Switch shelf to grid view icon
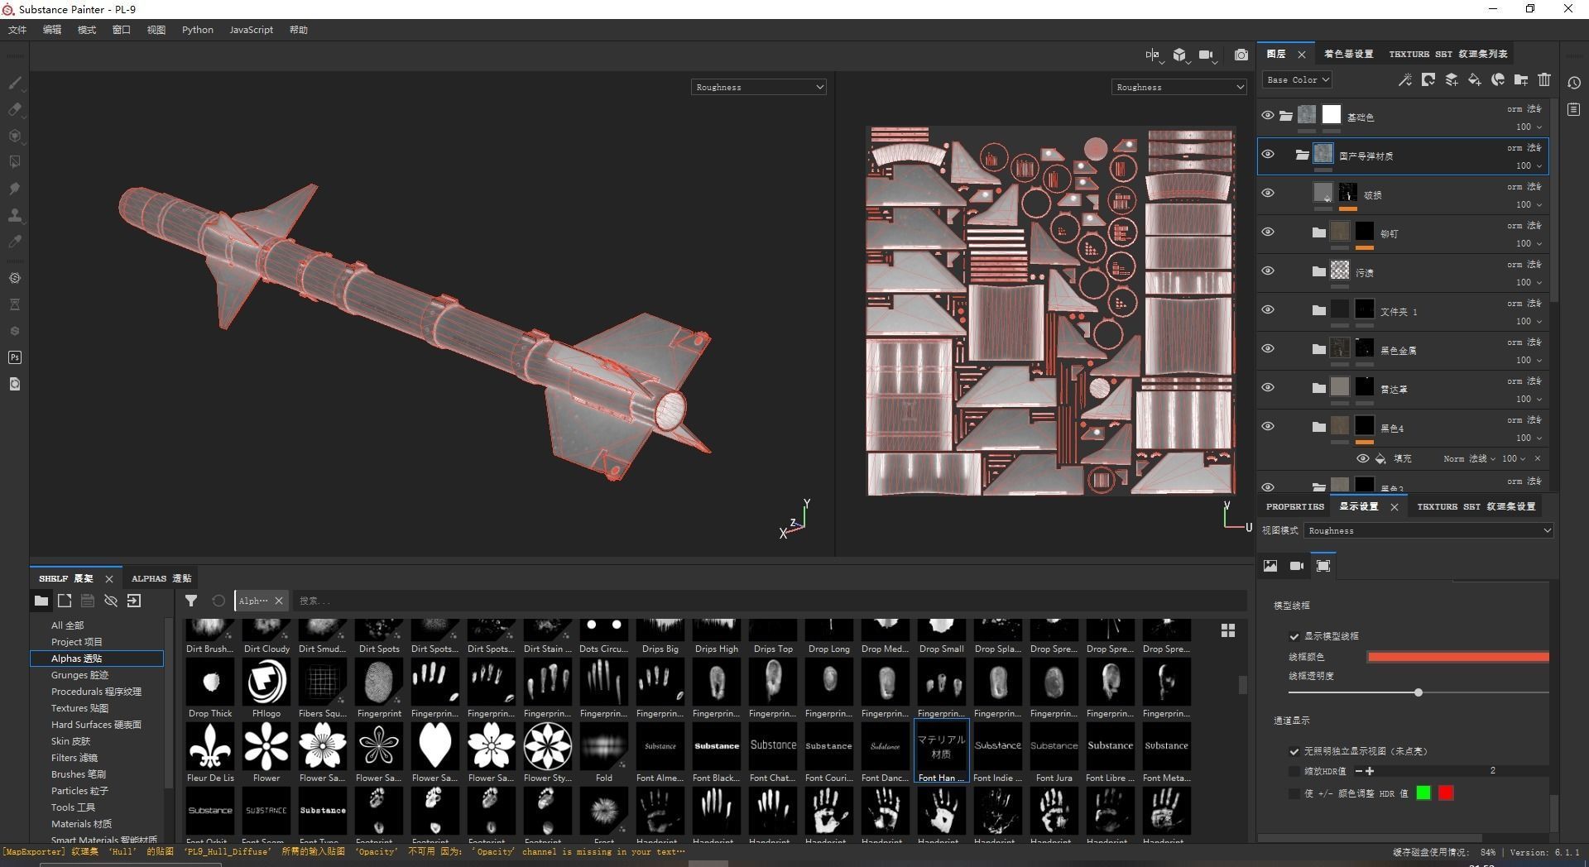This screenshot has height=867, width=1589. 1228,630
